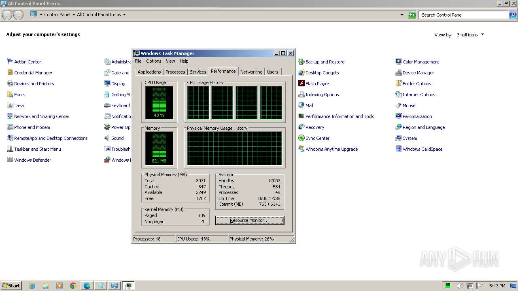The width and height of the screenshot is (518, 291).
Task: Open Personalization icon
Action: pos(399,116)
